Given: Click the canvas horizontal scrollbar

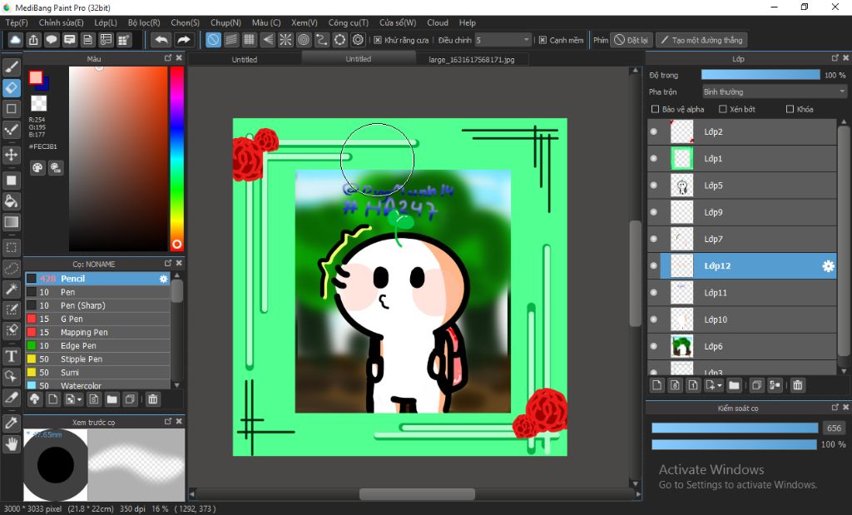Looking at the screenshot, I should (x=417, y=494).
